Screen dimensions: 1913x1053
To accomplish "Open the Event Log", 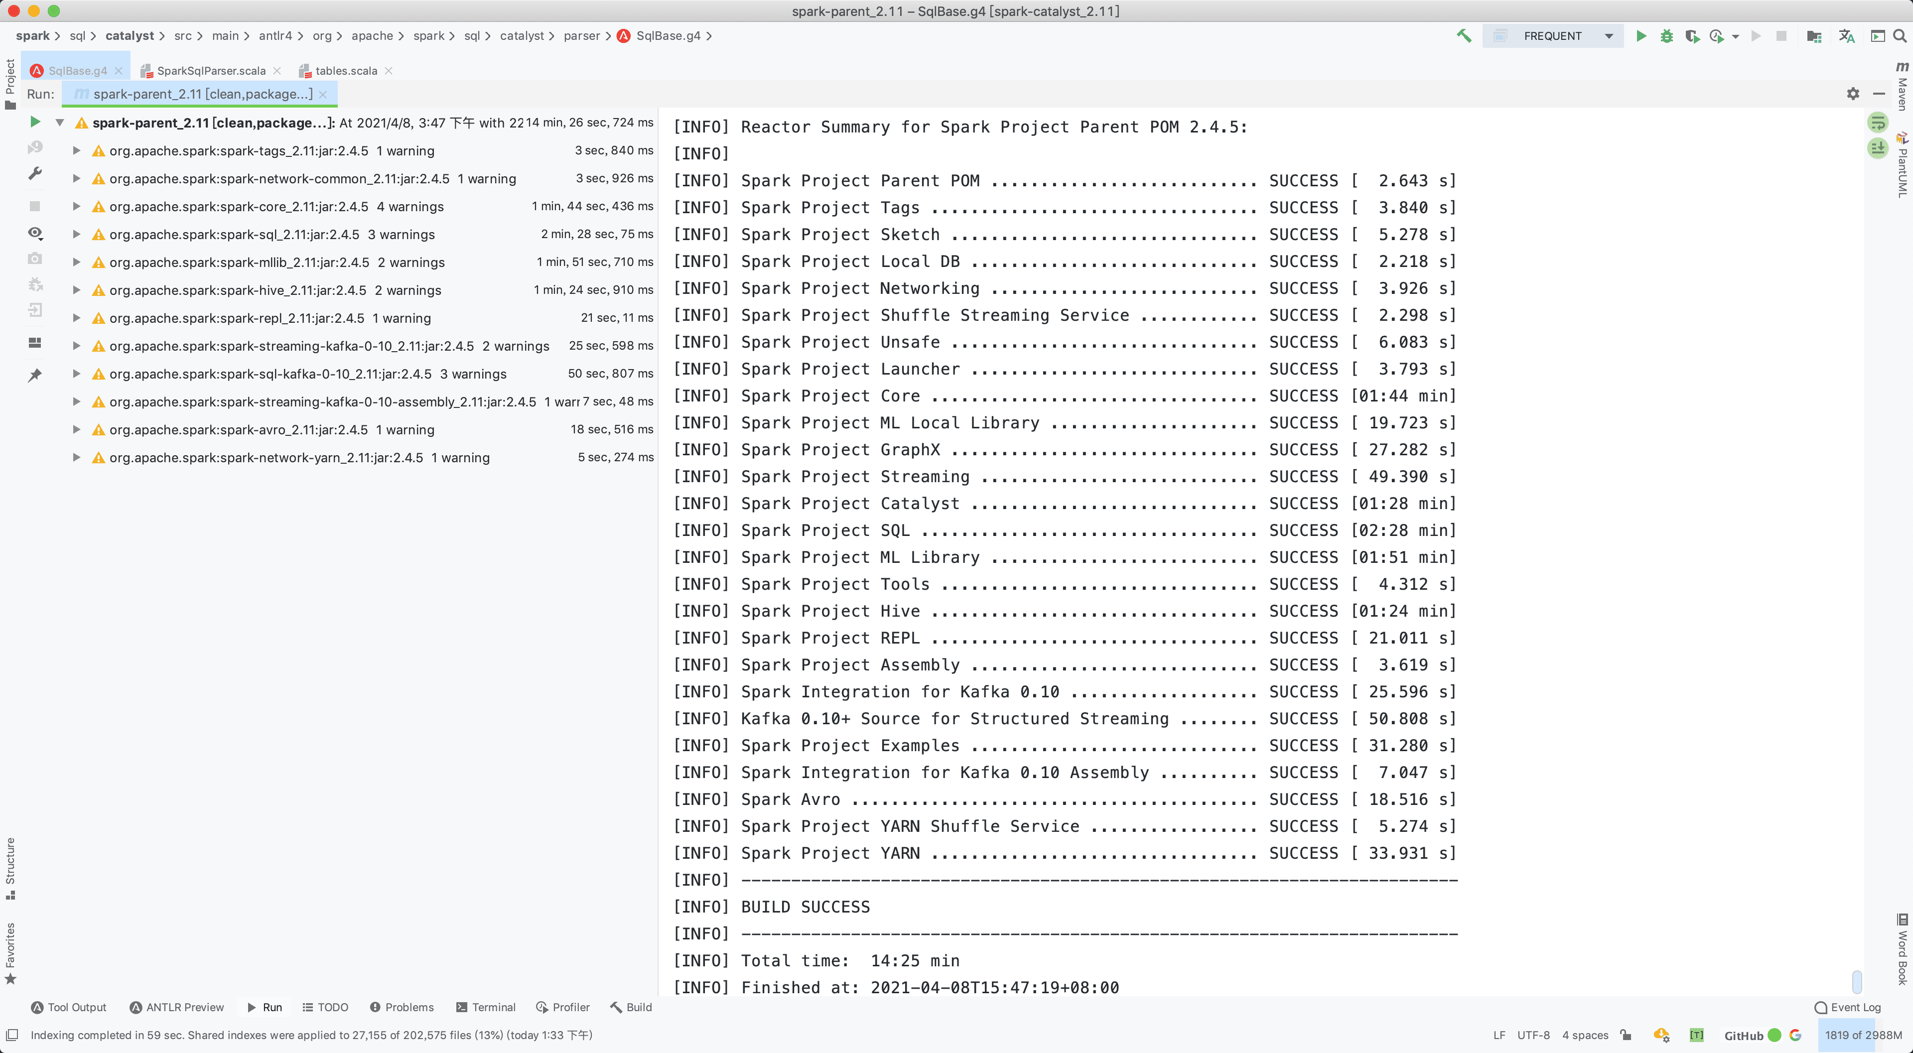I will pos(1848,1007).
